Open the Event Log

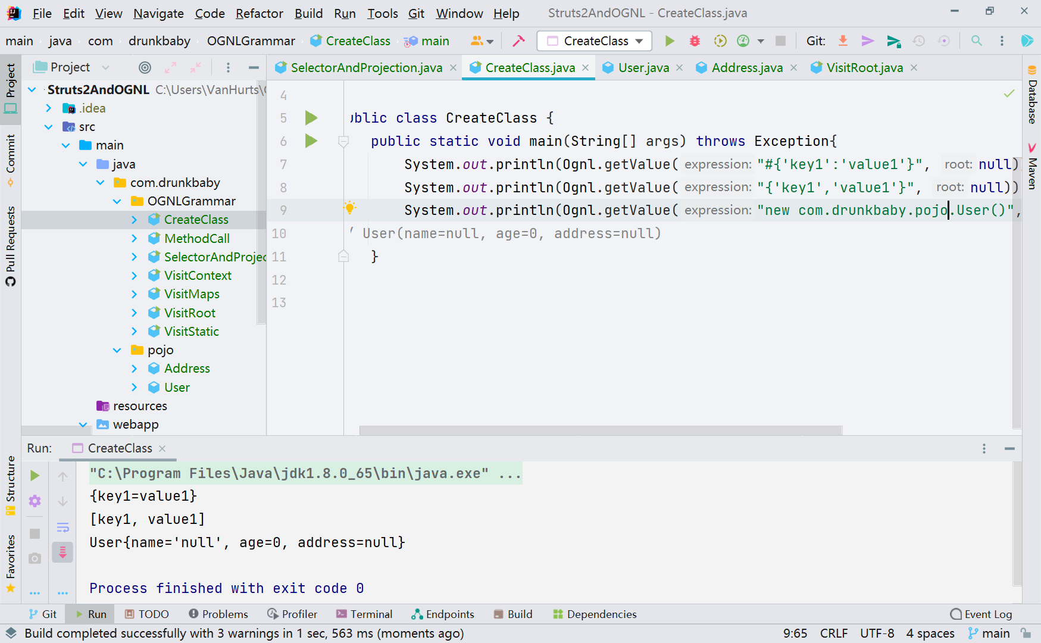pyautogui.click(x=981, y=614)
